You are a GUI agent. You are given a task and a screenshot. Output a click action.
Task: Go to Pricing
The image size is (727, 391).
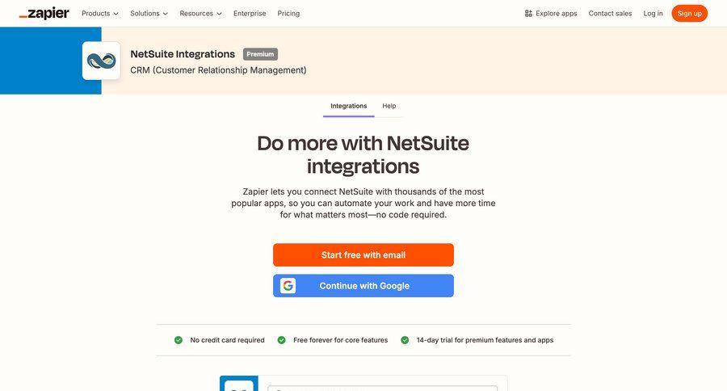pos(288,14)
